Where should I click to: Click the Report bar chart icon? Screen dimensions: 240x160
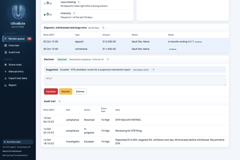coord(6,85)
